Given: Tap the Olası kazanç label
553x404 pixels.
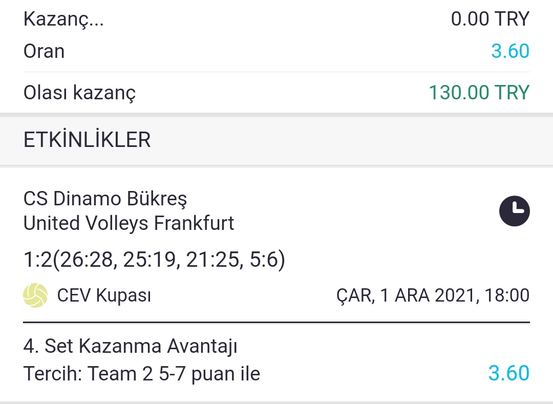Looking at the screenshot, I should pos(79,93).
